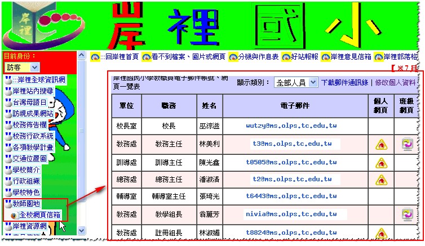Email nivia@ms.olps.tc.edu.tw
The height and width of the screenshot is (246, 425).
[291, 214]
